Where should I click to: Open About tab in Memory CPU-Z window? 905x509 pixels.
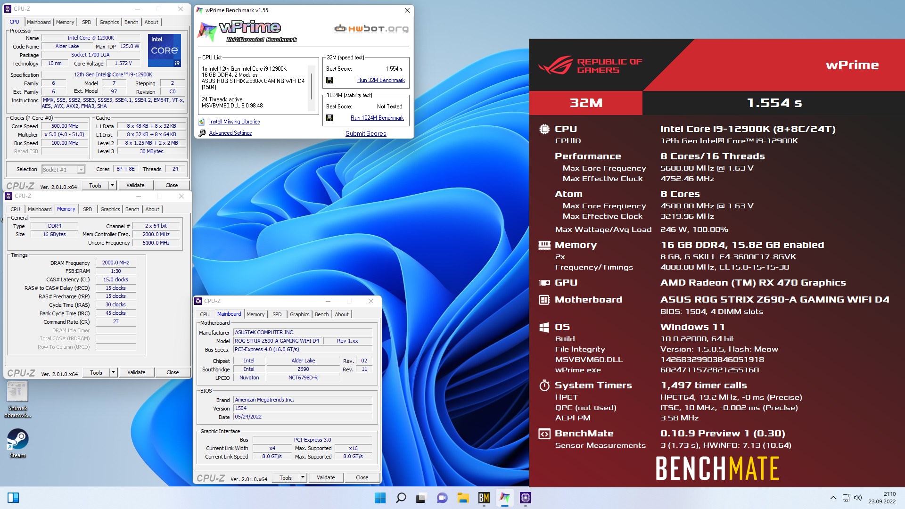(x=152, y=209)
